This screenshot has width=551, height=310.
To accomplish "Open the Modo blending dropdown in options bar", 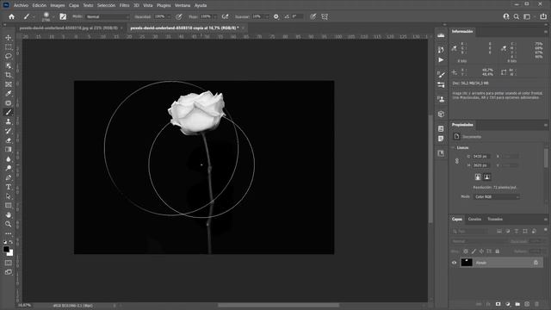I will pos(108,16).
